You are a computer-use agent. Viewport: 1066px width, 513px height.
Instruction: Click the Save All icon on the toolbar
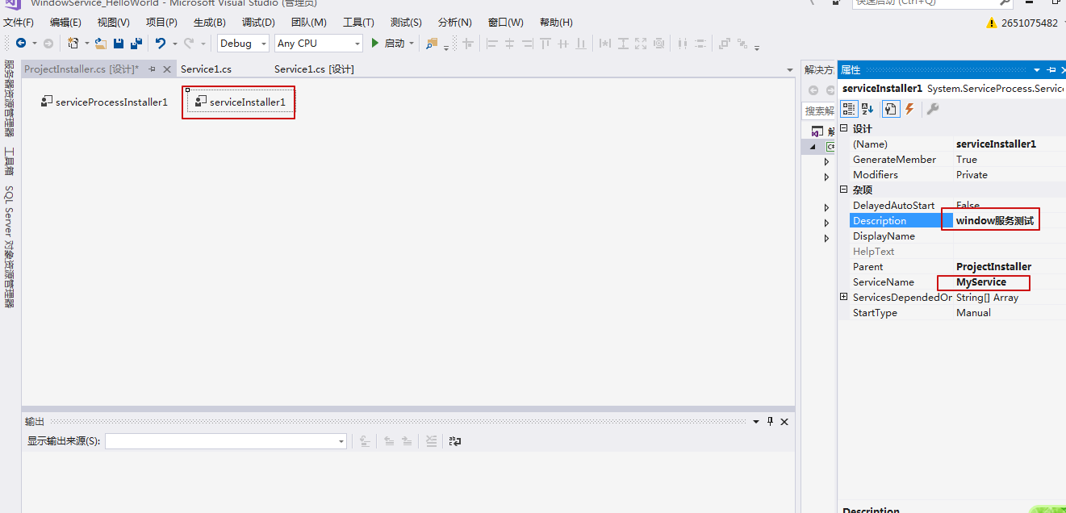(134, 43)
